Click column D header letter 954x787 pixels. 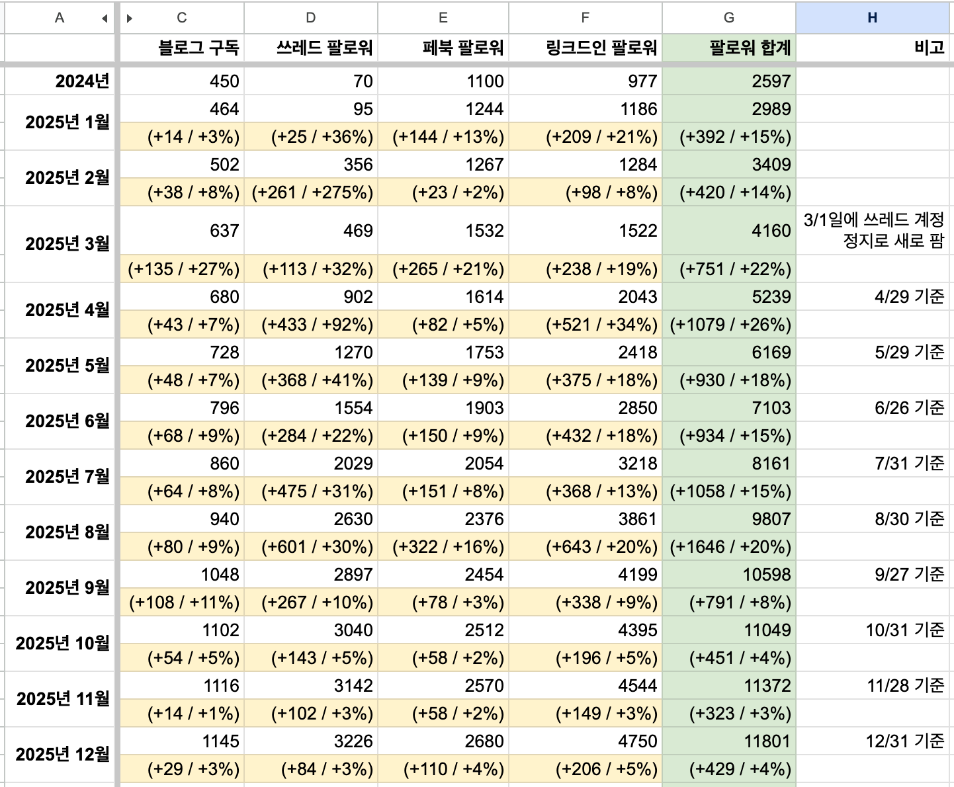click(x=310, y=18)
